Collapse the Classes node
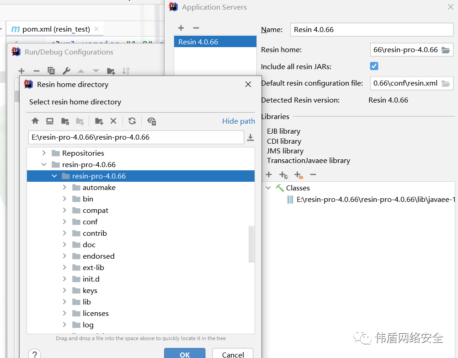Screen dimensions: 458x358 click(x=268, y=188)
